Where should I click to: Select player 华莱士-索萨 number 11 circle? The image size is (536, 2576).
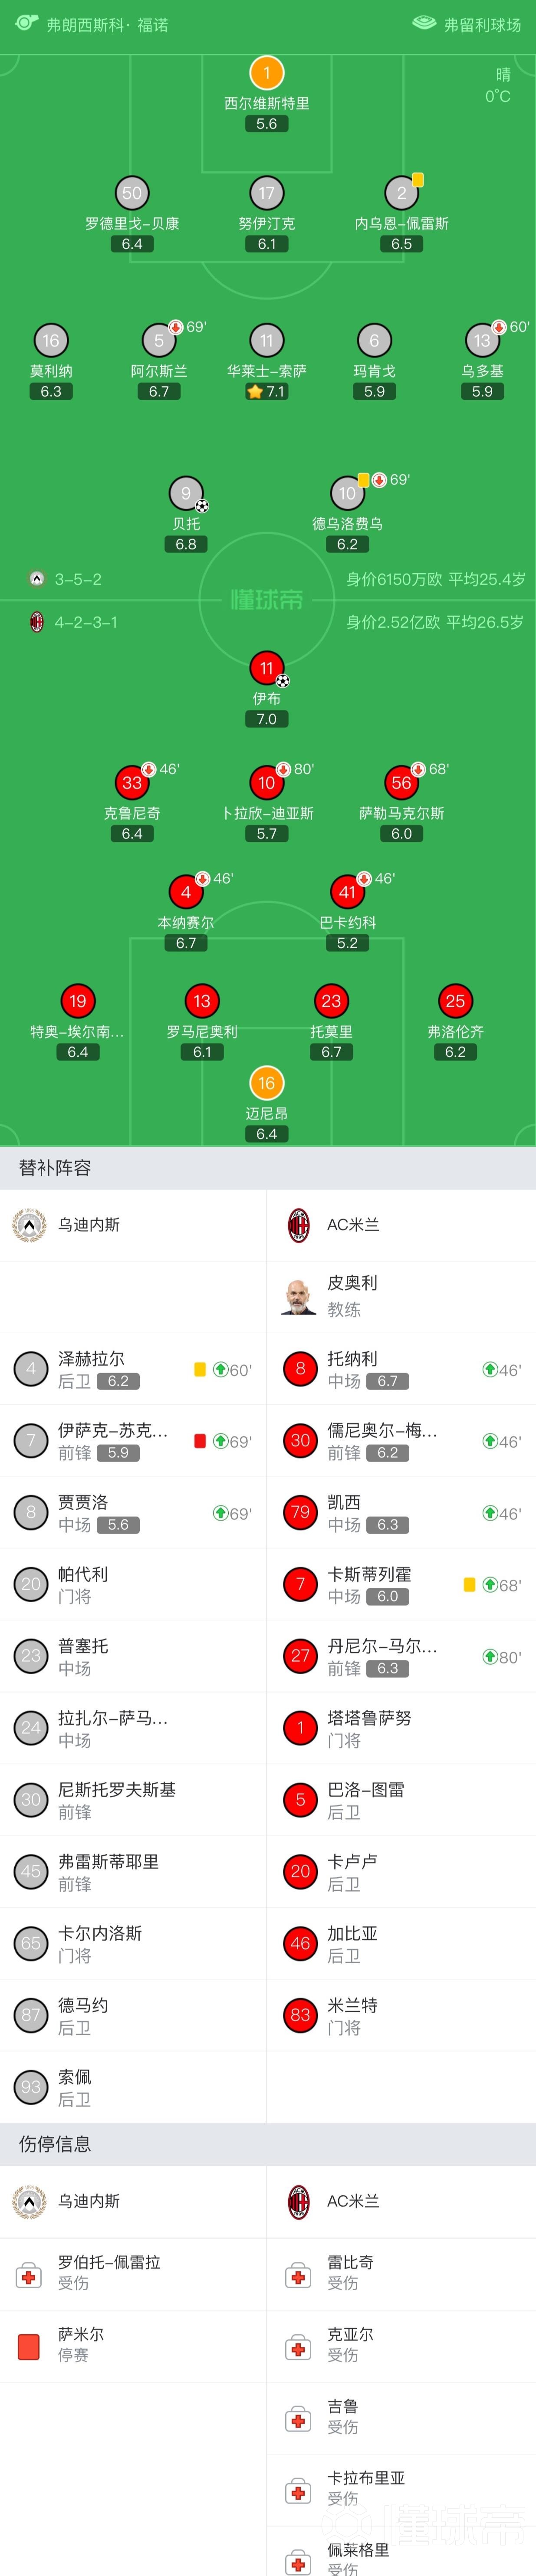[x=266, y=340]
